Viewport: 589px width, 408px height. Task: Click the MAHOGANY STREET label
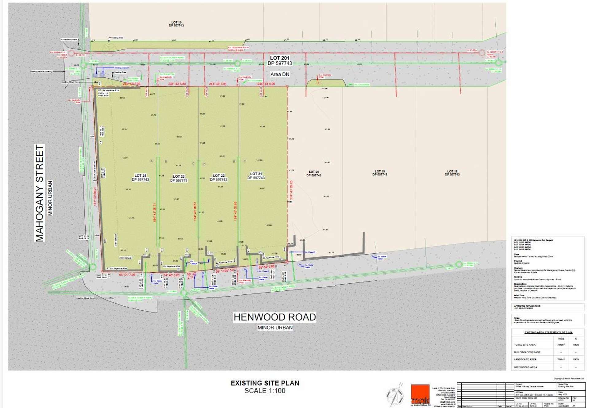40,193
